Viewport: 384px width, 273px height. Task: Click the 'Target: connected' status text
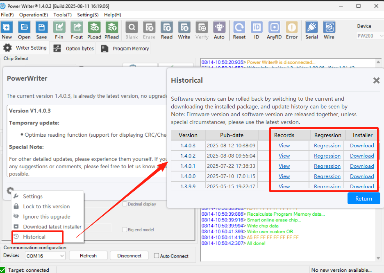29,270
